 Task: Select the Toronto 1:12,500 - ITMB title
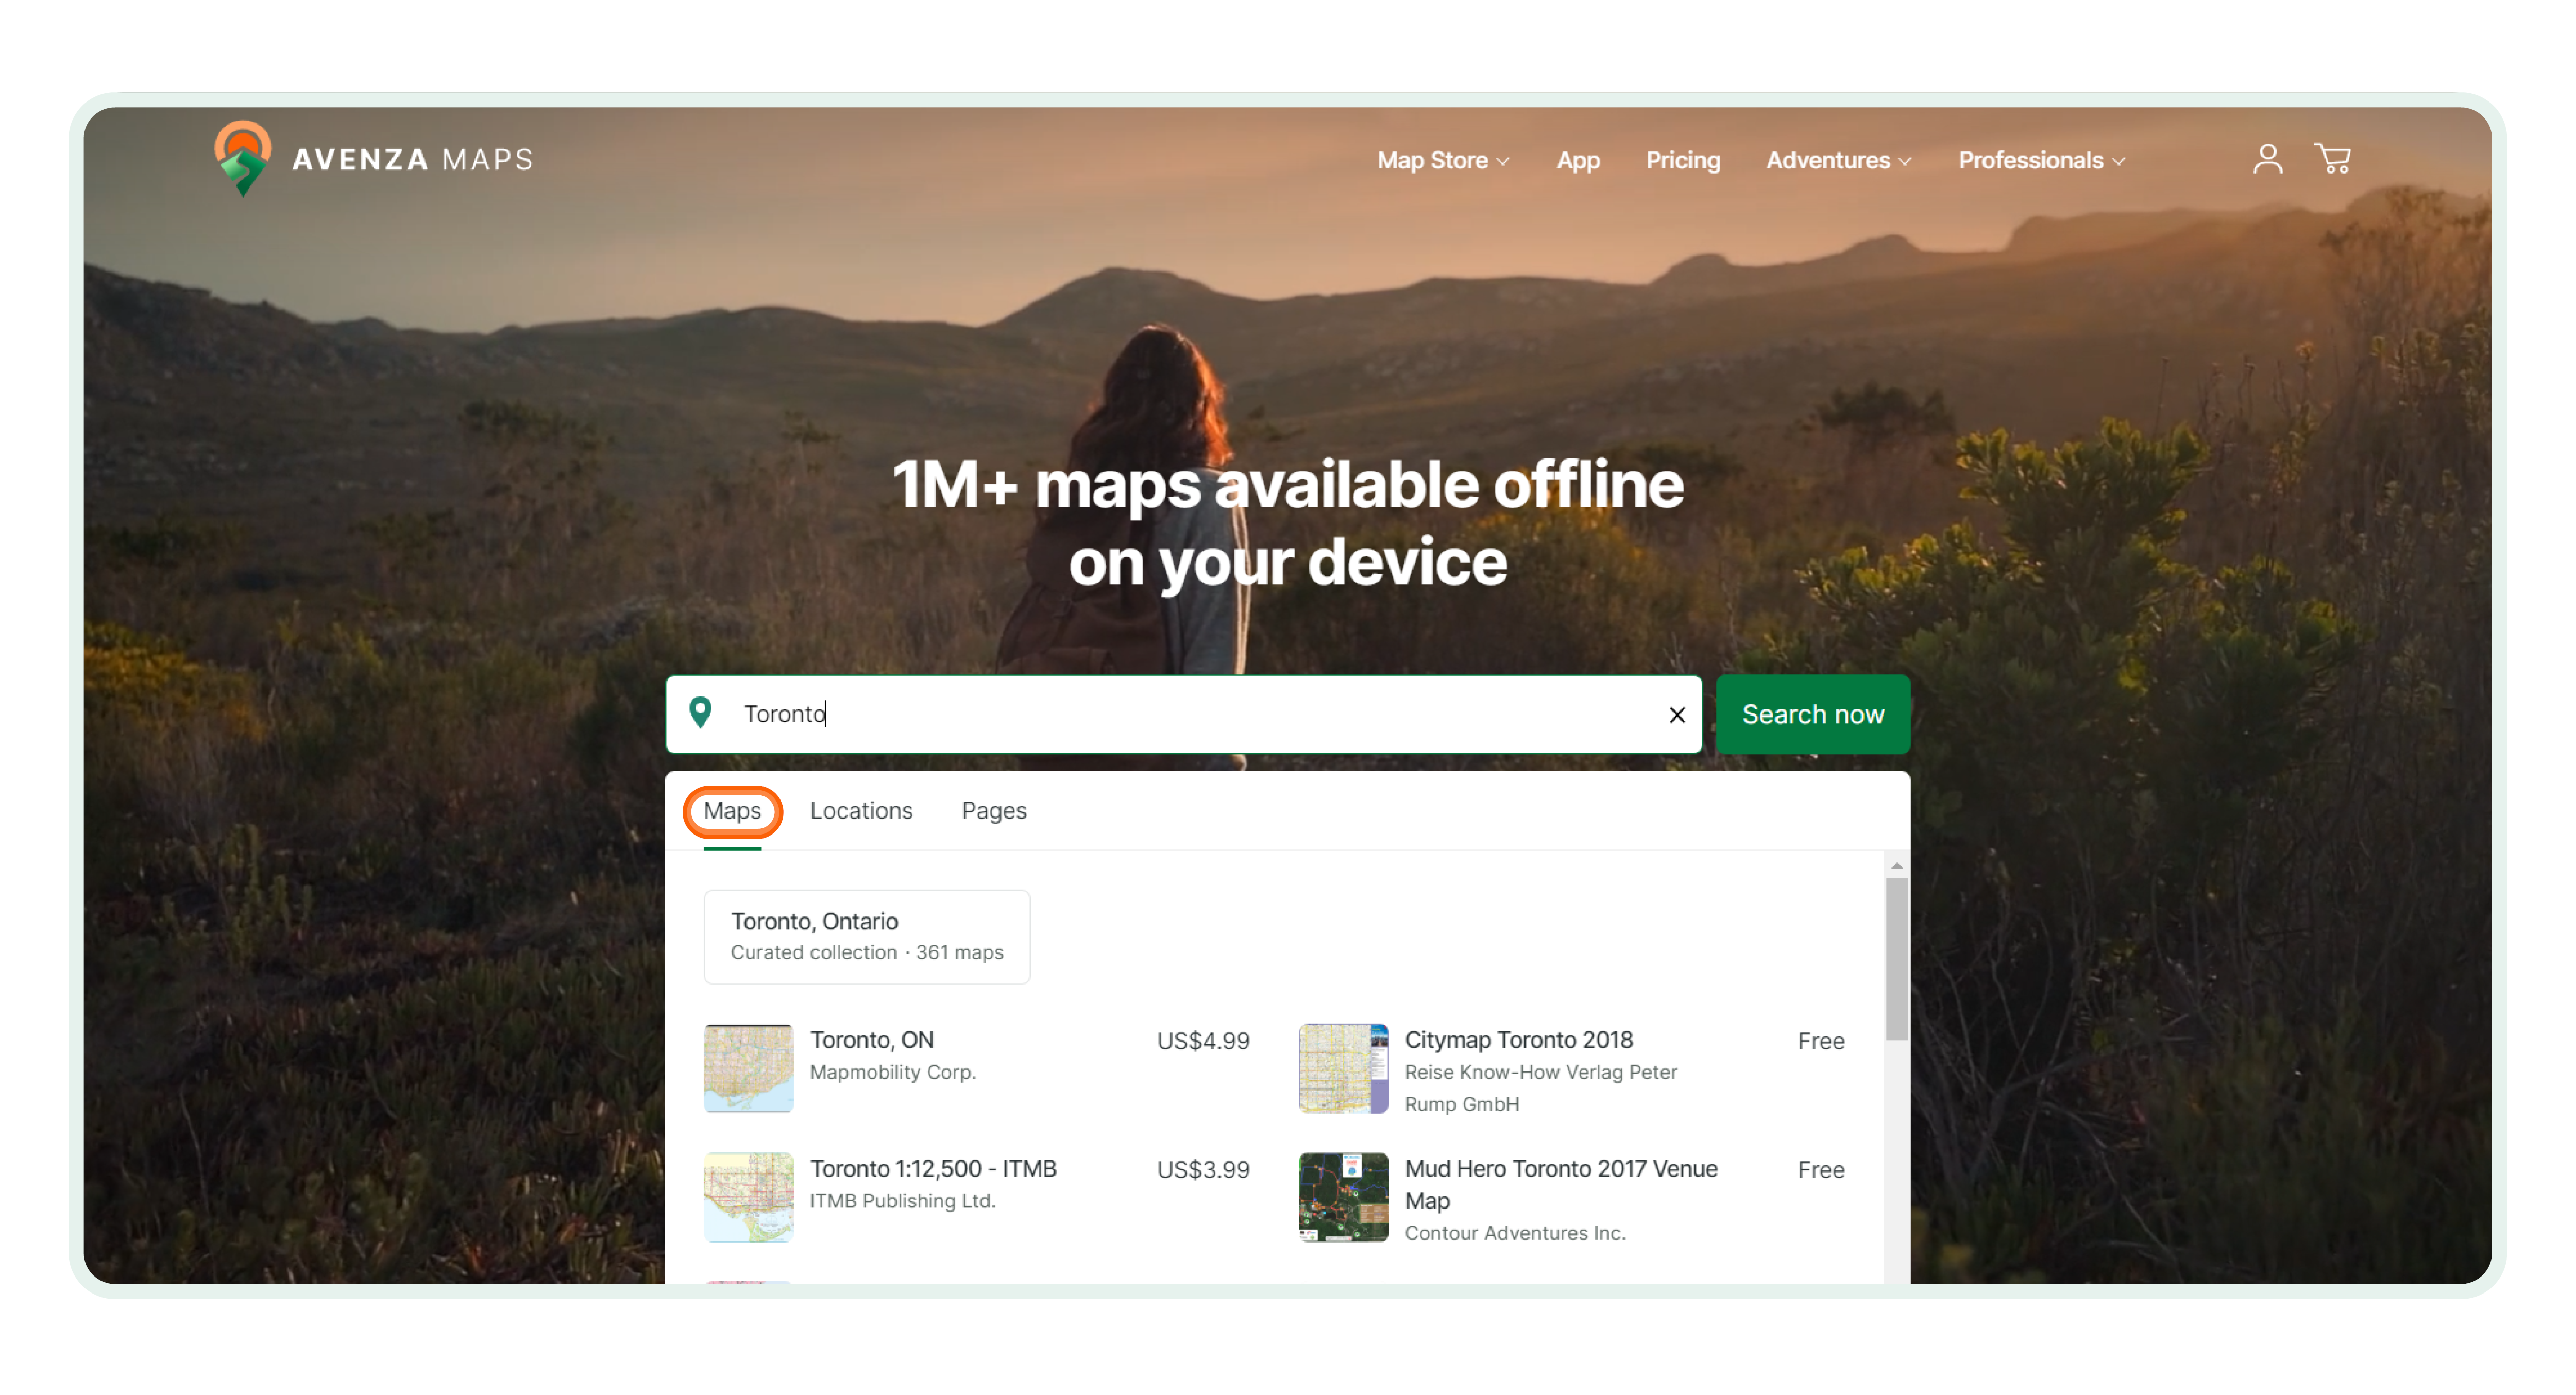coord(933,1168)
